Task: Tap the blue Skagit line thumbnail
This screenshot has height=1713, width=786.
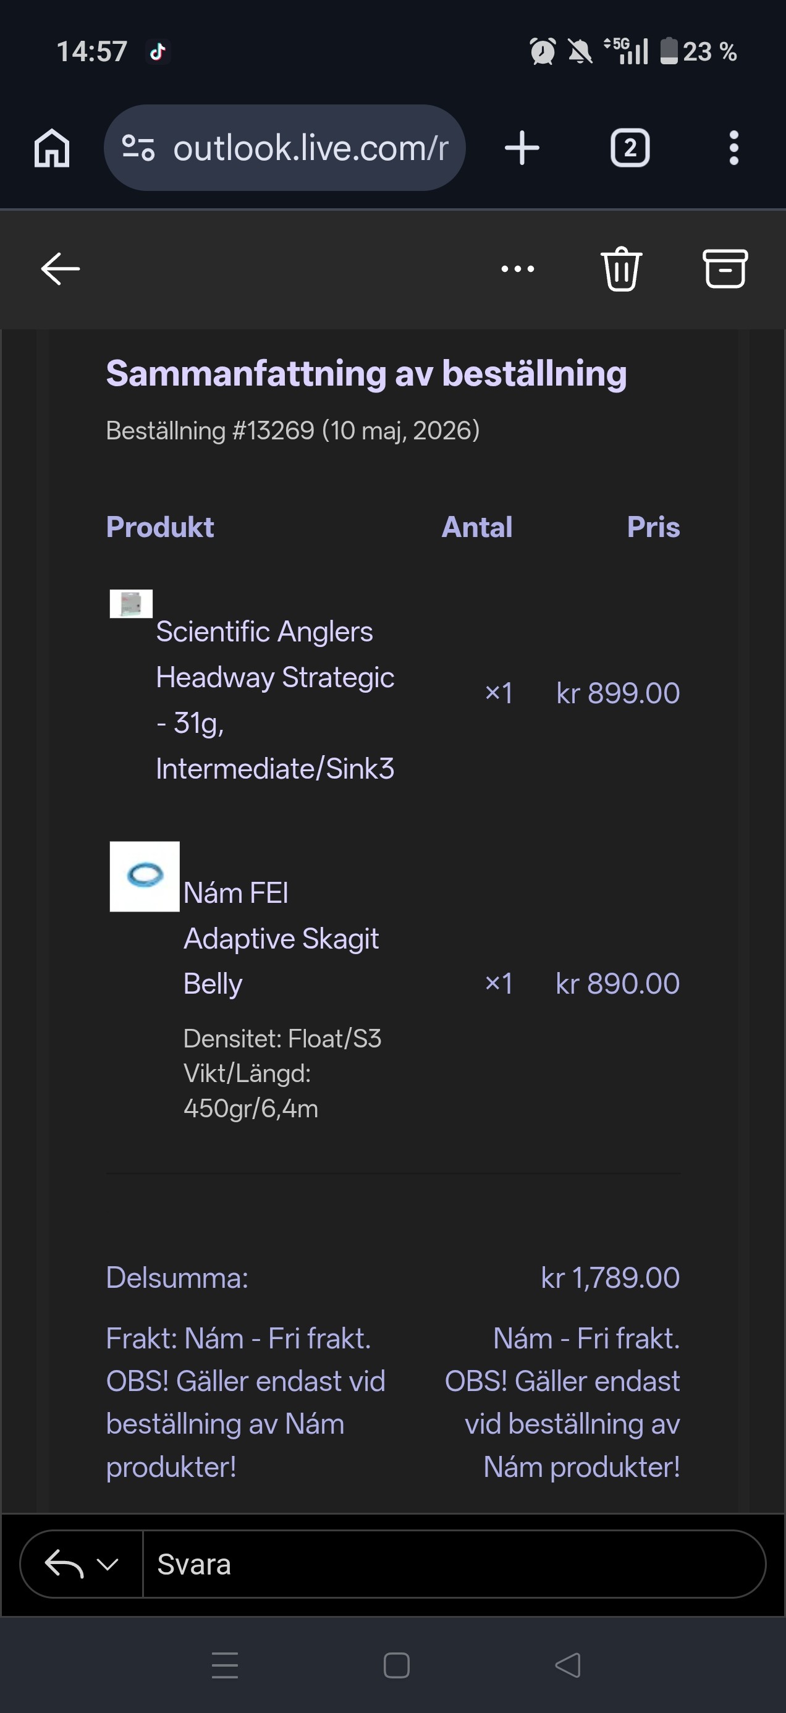Action: click(145, 876)
